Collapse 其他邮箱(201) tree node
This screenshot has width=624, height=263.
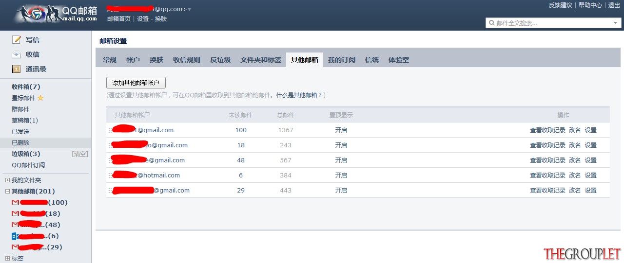coord(7,191)
